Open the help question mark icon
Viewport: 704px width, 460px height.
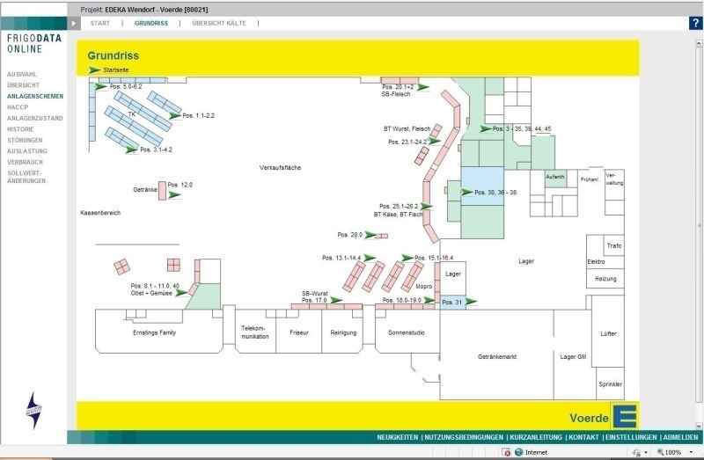tap(695, 23)
